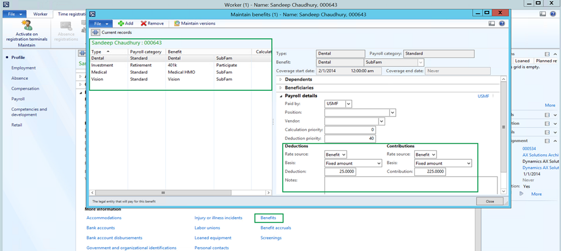The image size is (561, 251).
Task: Click the help icon in Worker window
Action: click(554, 14)
